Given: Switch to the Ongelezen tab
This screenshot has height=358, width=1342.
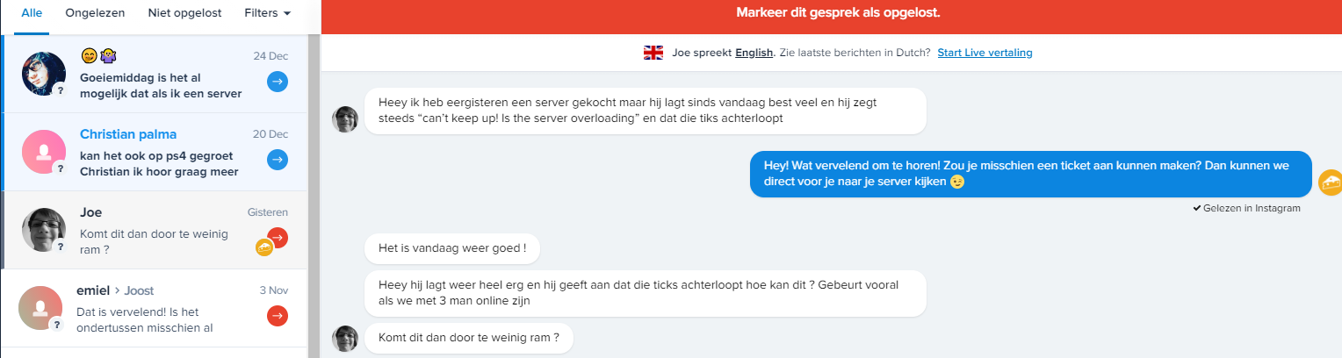Looking at the screenshot, I should pyautogui.click(x=95, y=13).
